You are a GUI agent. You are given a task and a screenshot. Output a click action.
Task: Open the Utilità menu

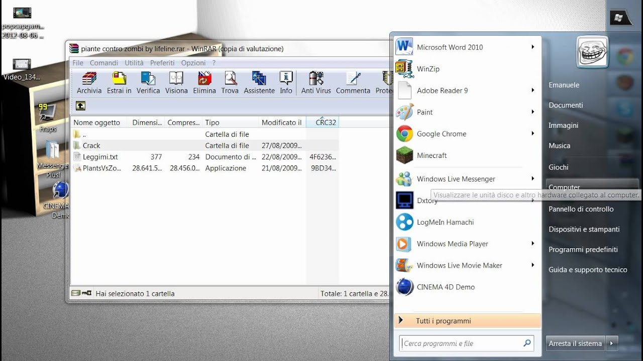pyautogui.click(x=134, y=63)
